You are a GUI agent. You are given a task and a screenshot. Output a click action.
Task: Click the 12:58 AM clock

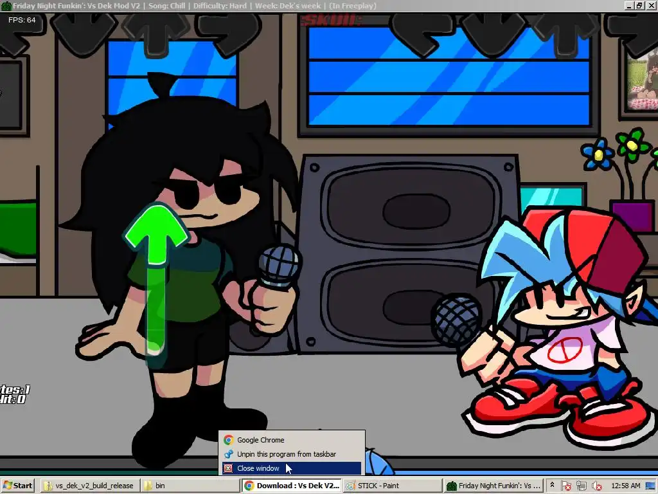coord(625,486)
